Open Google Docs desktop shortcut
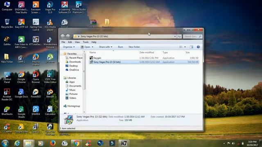 [21, 94]
